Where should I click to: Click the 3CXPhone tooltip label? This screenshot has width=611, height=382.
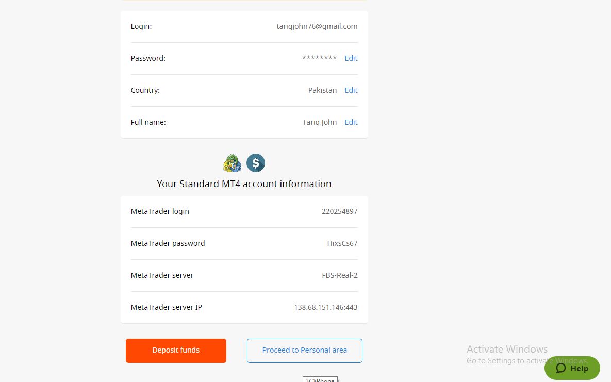point(320,380)
